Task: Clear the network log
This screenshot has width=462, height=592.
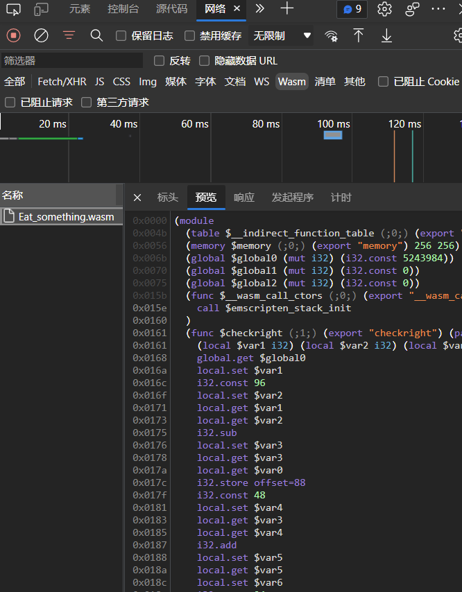Action: click(41, 35)
